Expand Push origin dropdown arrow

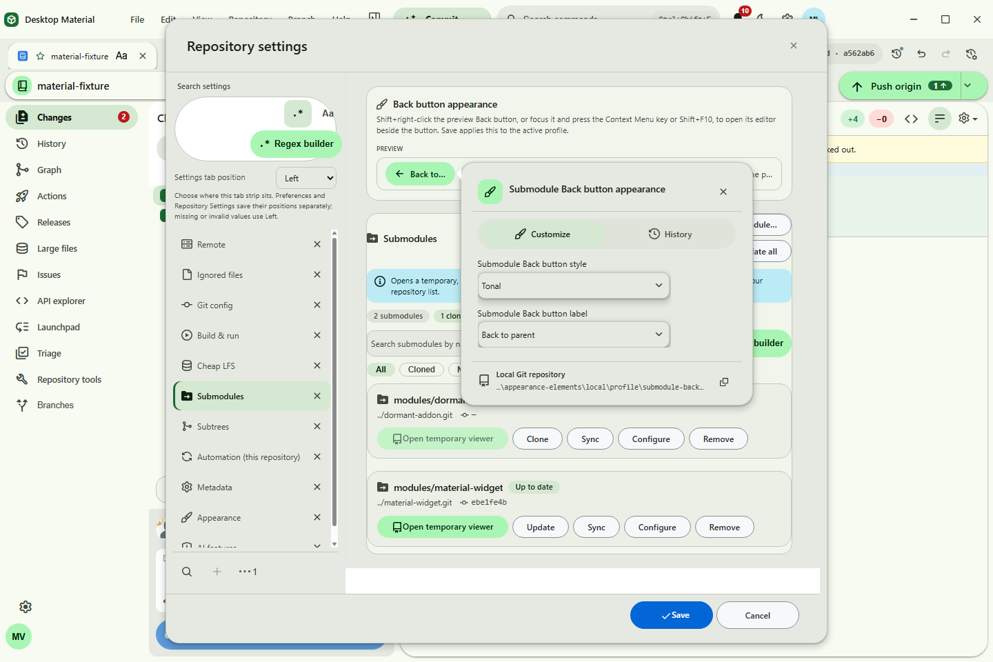(968, 86)
